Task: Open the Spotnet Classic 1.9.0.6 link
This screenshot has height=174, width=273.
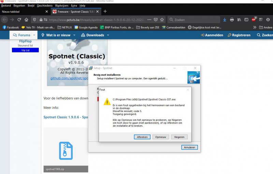Action: point(66,117)
